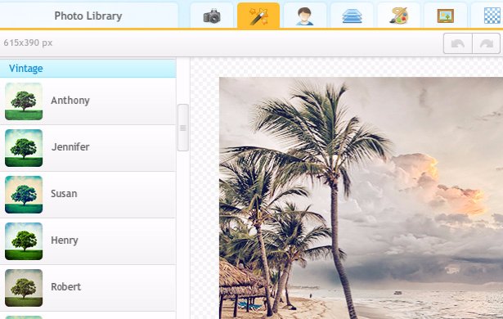The image size is (503, 319).
Task: Open the portrait retouch tab
Action: (x=305, y=16)
